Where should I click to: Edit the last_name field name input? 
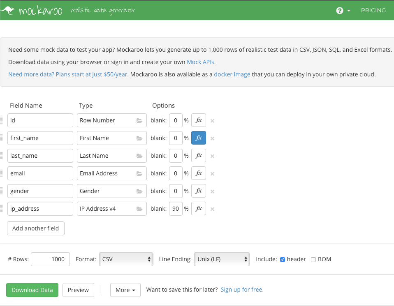pos(40,156)
